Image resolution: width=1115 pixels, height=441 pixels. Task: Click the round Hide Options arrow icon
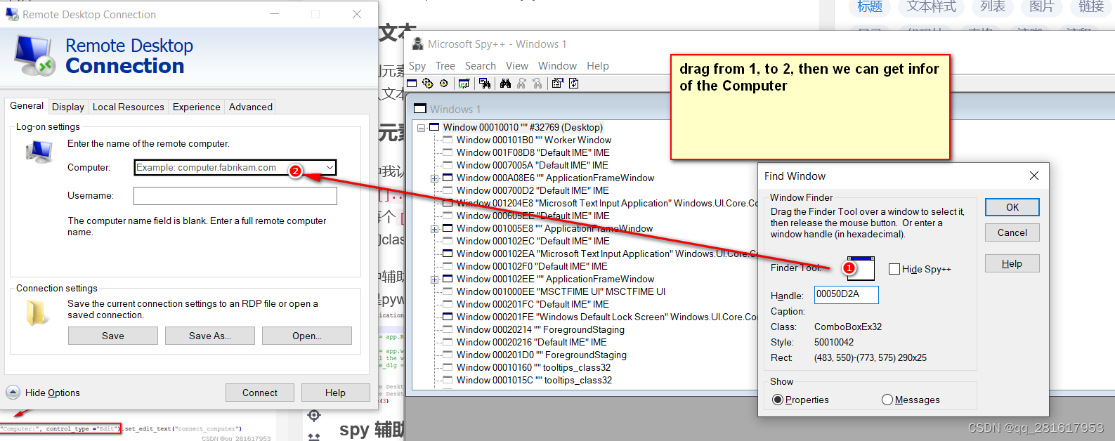13,393
